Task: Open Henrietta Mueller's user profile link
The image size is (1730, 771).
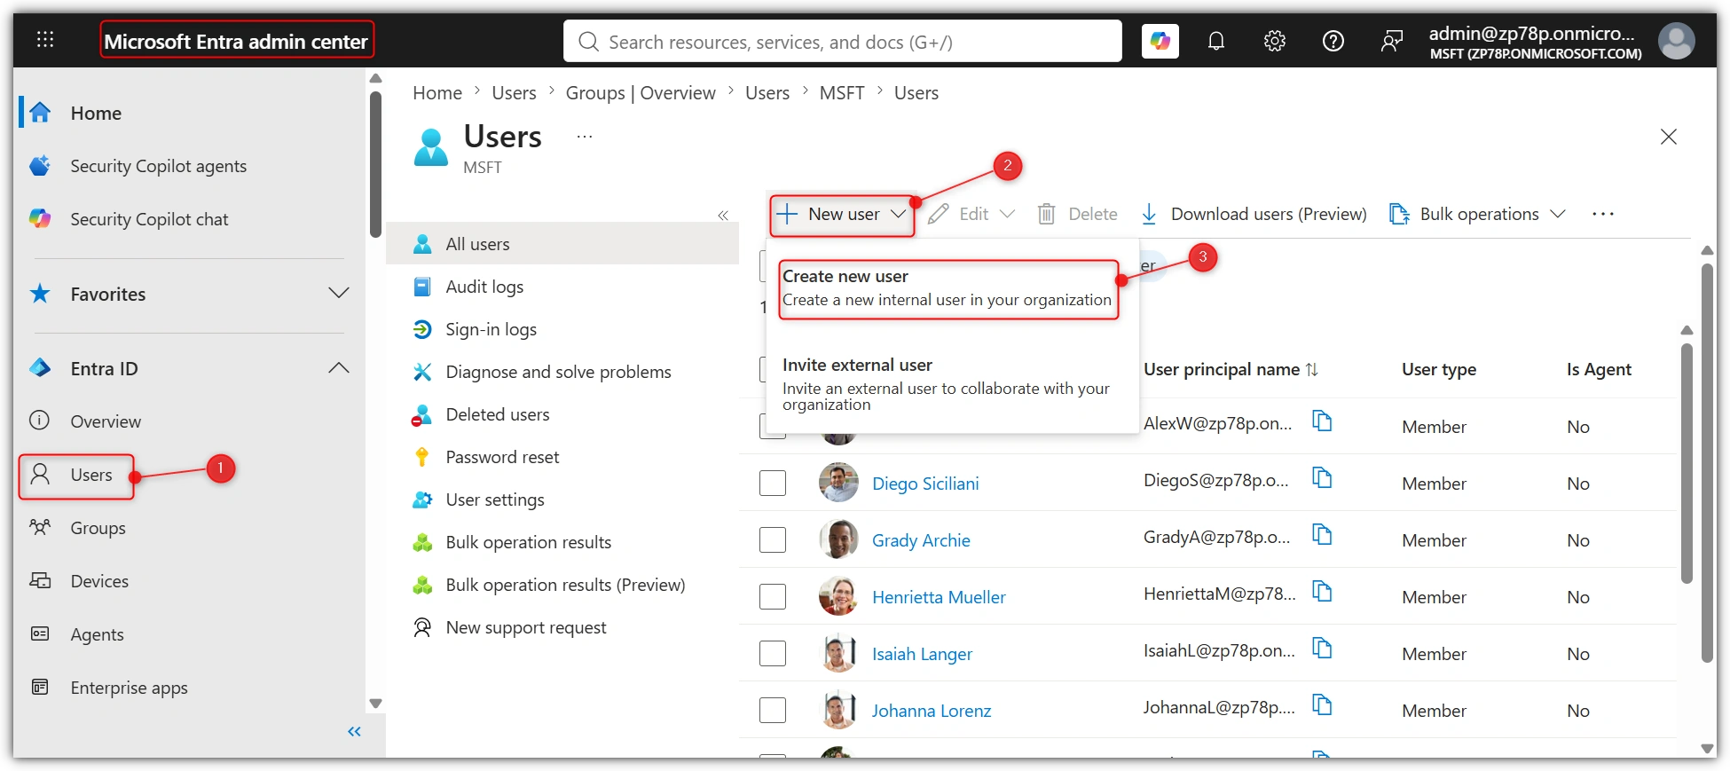Action: 939,597
